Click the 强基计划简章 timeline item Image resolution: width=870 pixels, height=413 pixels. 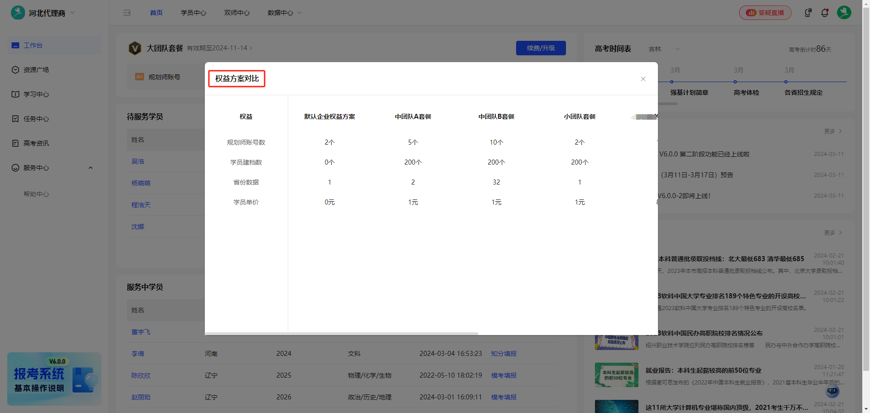[x=689, y=92]
